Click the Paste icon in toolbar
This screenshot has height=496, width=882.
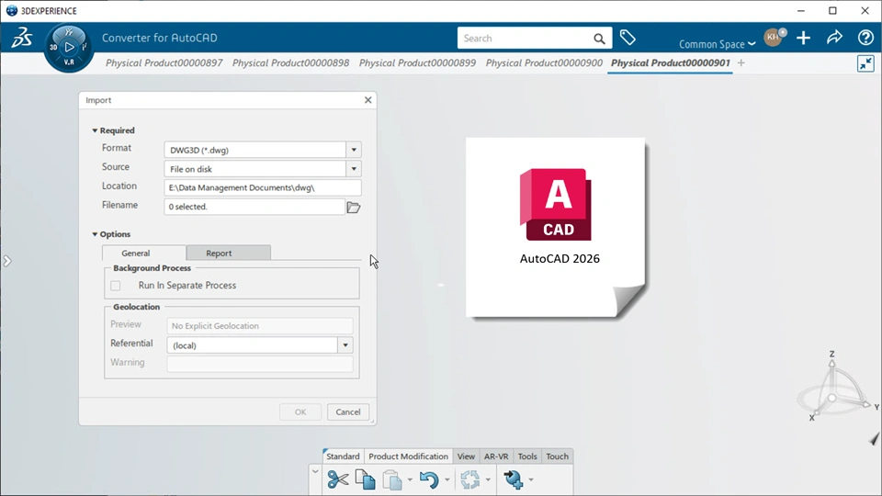392,479
